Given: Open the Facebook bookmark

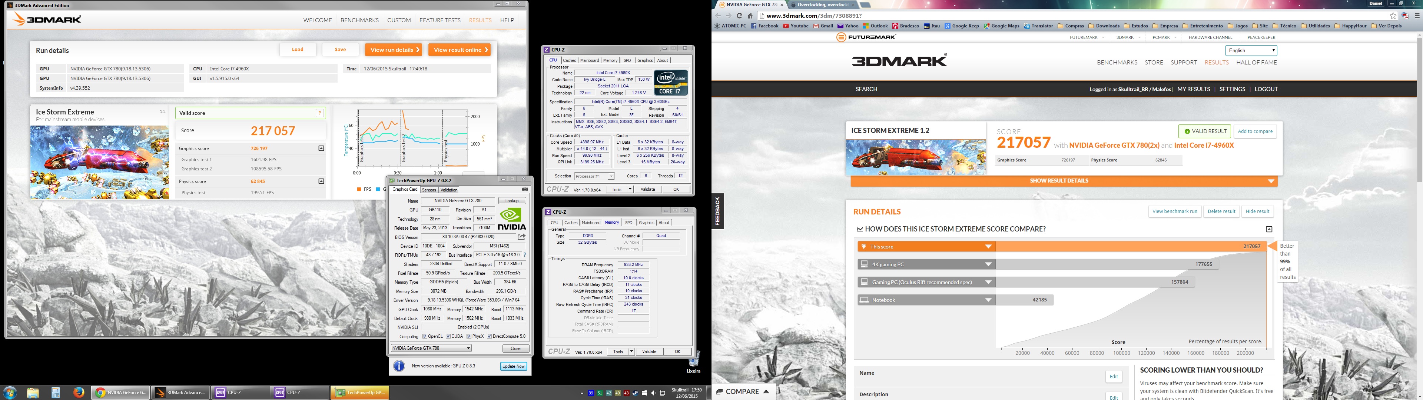Looking at the screenshot, I should pos(764,26).
